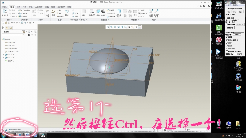Screen dimensions: 246x138
Task: Open the Reference Viewer (参考查看器) icon
Action: (x=156, y=11)
